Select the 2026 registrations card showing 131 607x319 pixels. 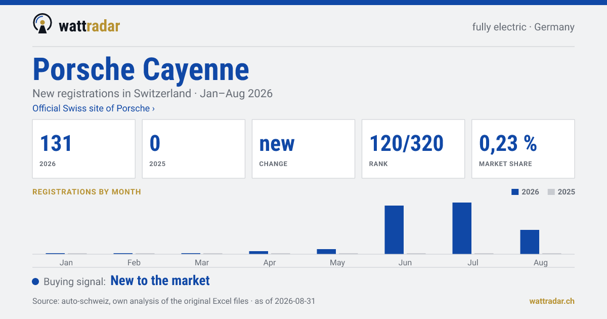[x=84, y=149]
